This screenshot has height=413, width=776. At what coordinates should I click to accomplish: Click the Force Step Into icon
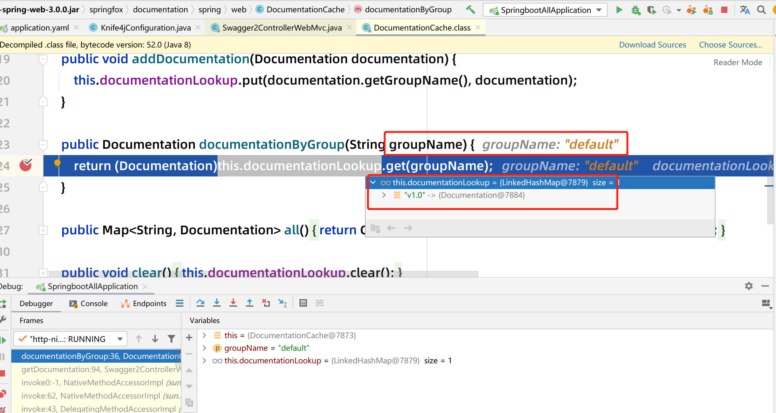233,303
